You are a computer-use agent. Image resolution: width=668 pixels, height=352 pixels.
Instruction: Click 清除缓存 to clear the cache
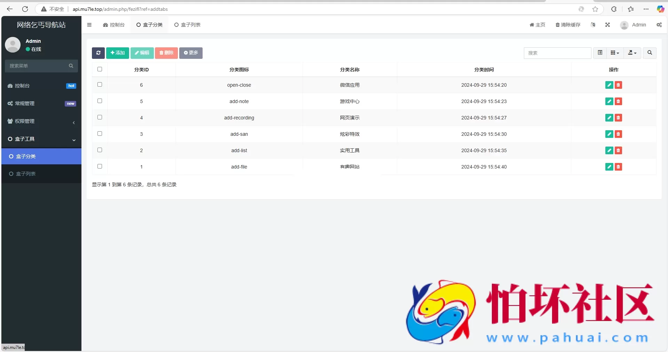click(x=568, y=25)
